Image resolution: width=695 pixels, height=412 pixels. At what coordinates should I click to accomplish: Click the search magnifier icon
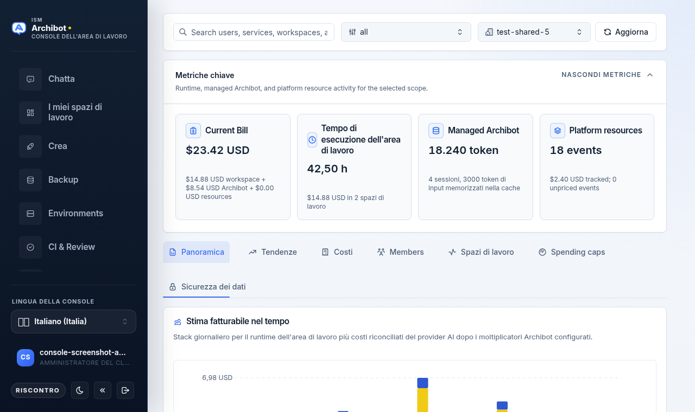pos(183,32)
